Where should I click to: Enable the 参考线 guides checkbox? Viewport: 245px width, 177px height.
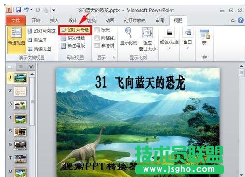tap(97, 46)
